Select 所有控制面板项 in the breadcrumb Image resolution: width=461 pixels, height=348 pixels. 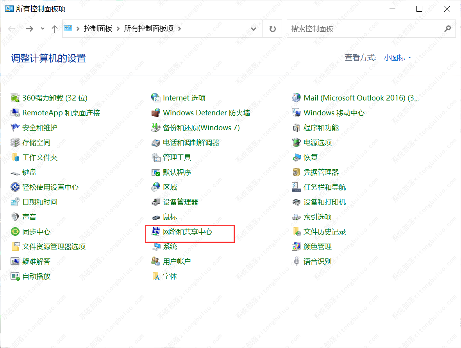pos(148,28)
